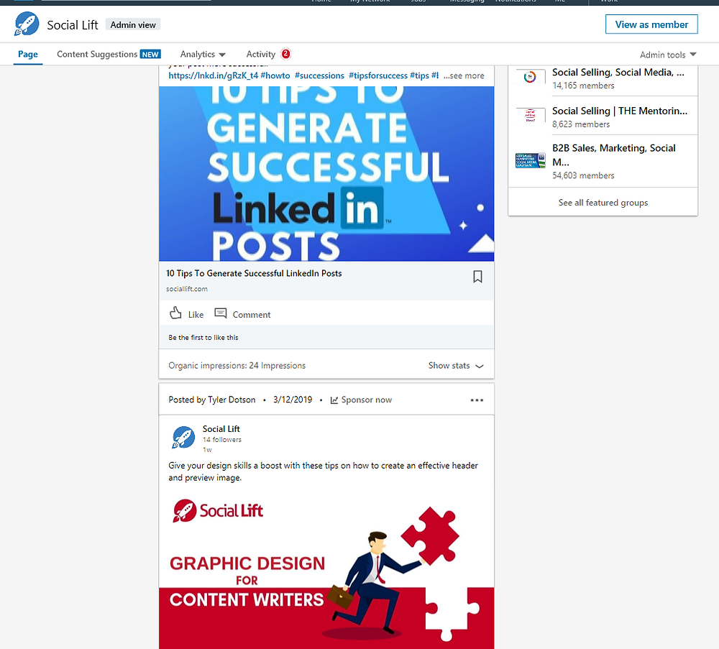Viewport: 719px width, 649px height.
Task: Expand the Admin tools dropdown
Action: [668, 55]
